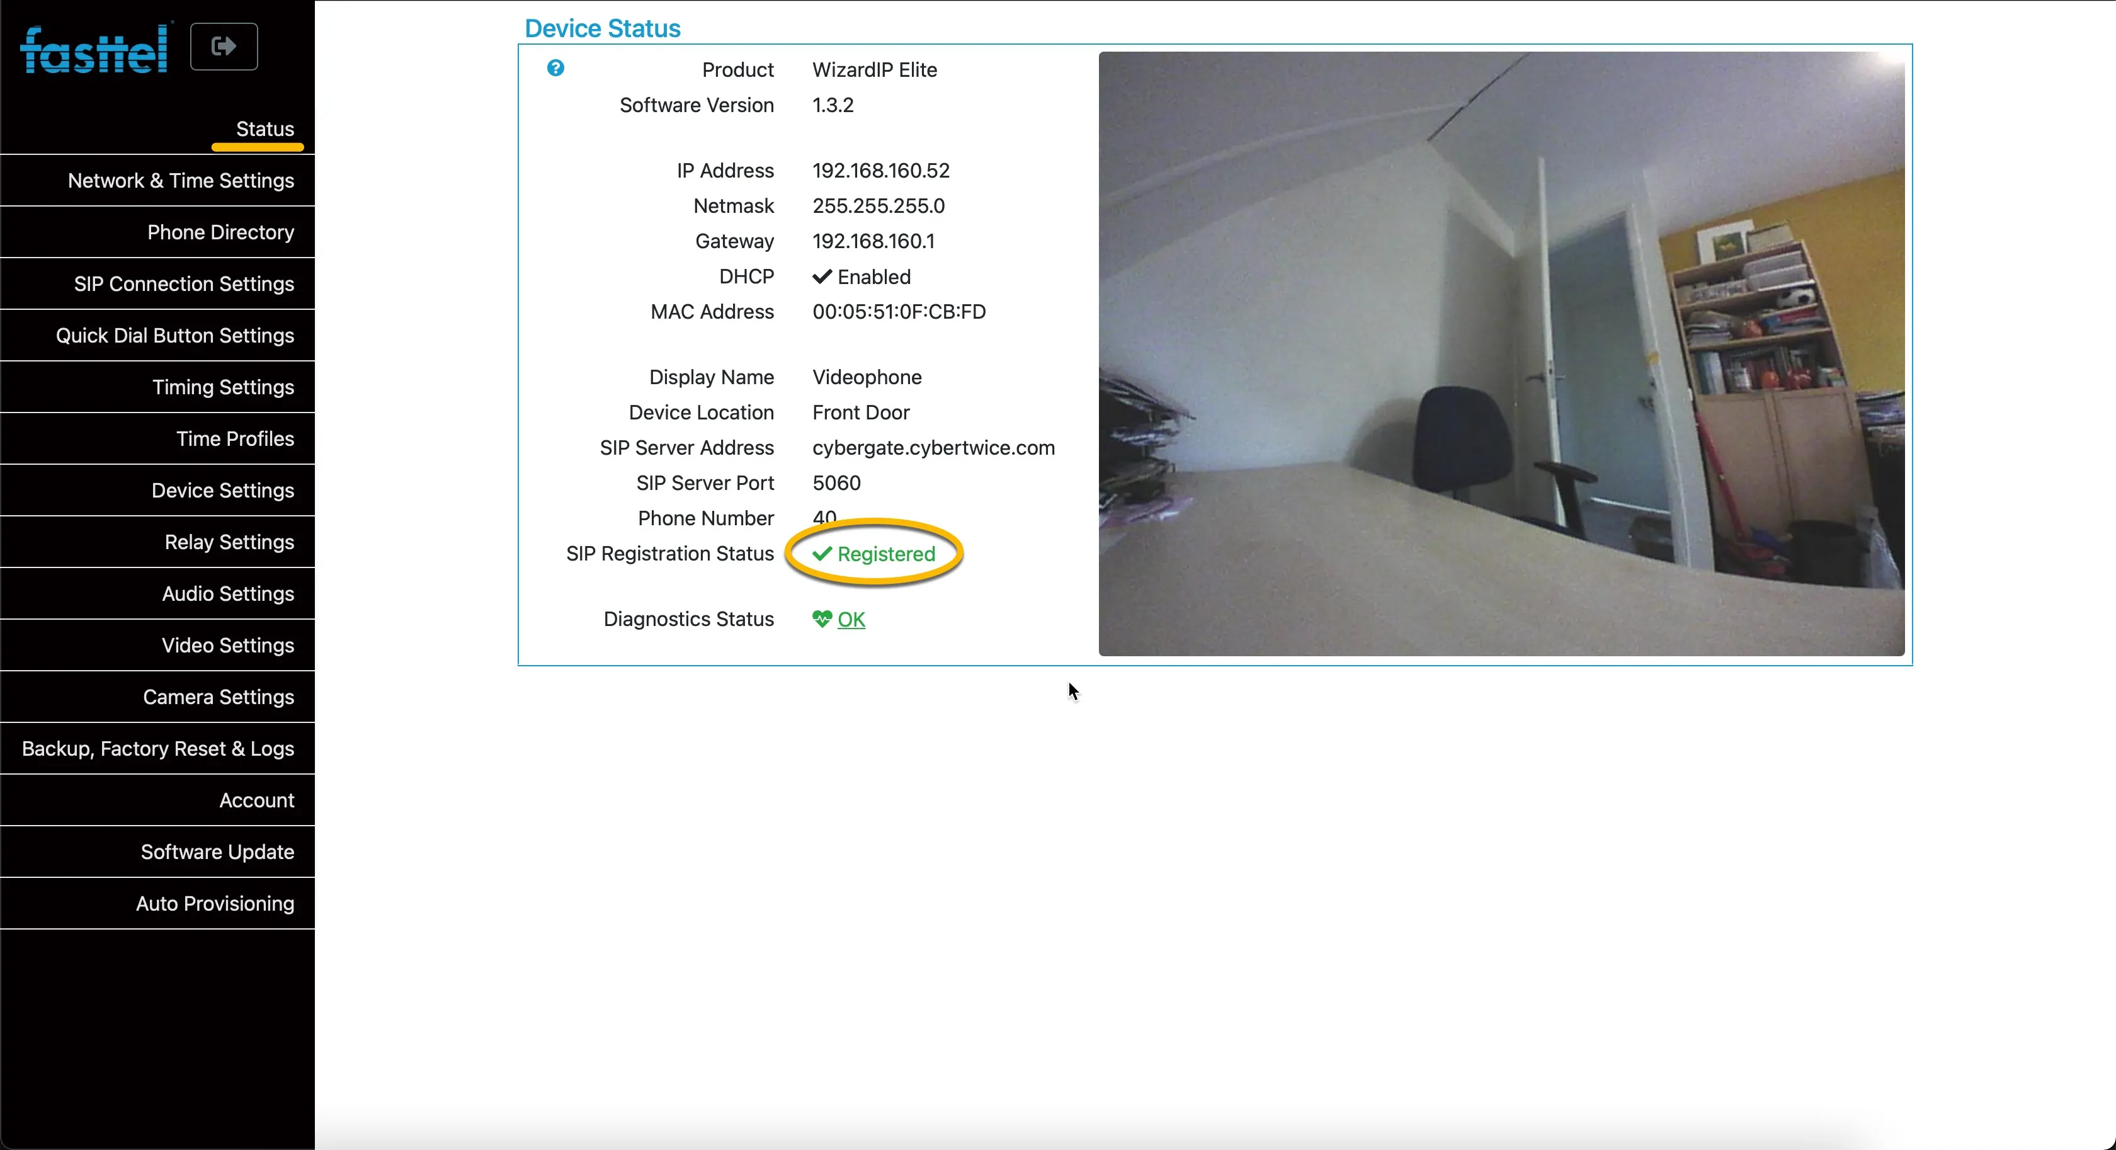Viewport: 2116px width, 1150px height.
Task: Open the OK diagnostics status link
Action: coord(851,619)
